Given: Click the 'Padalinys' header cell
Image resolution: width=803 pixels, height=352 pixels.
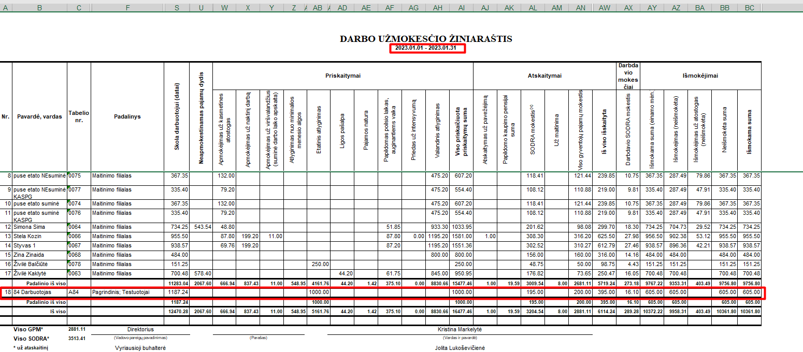Looking at the screenshot, I should (x=127, y=116).
